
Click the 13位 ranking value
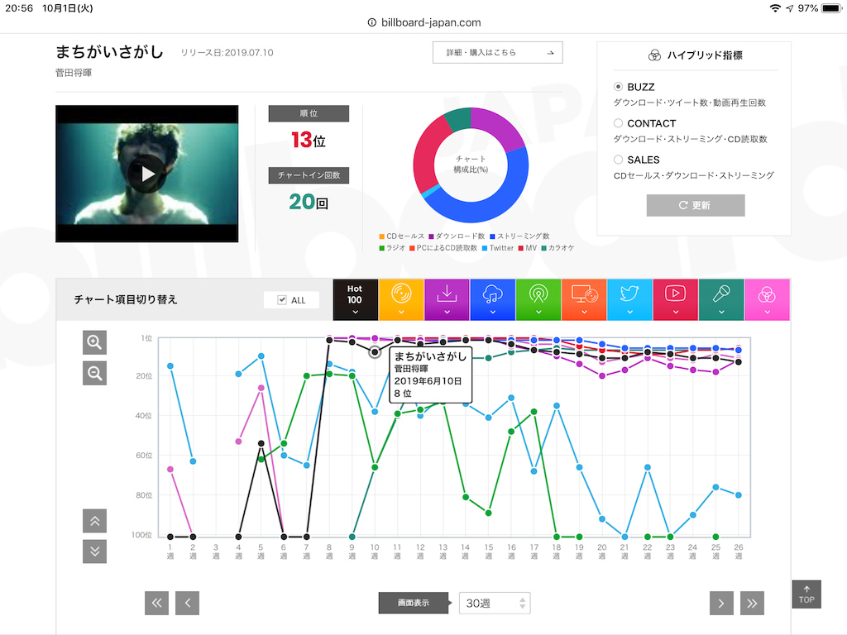(x=309, y=141)
